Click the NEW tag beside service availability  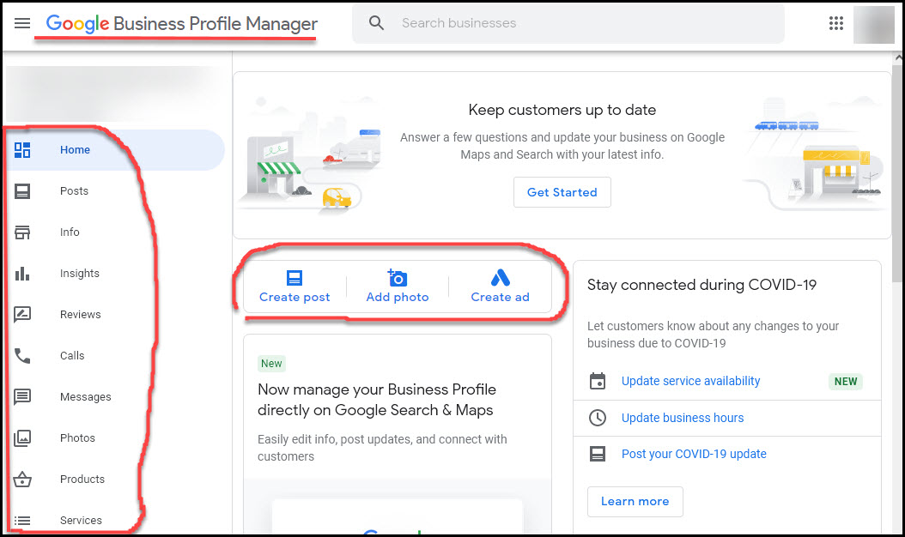[846, 381]
